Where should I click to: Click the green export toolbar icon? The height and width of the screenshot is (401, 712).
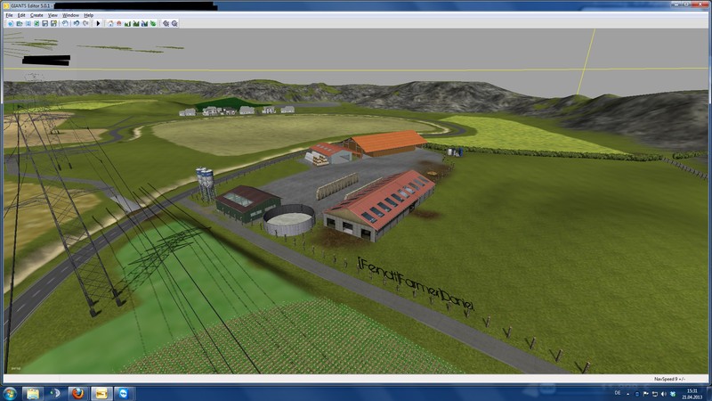tap(36, 23)
